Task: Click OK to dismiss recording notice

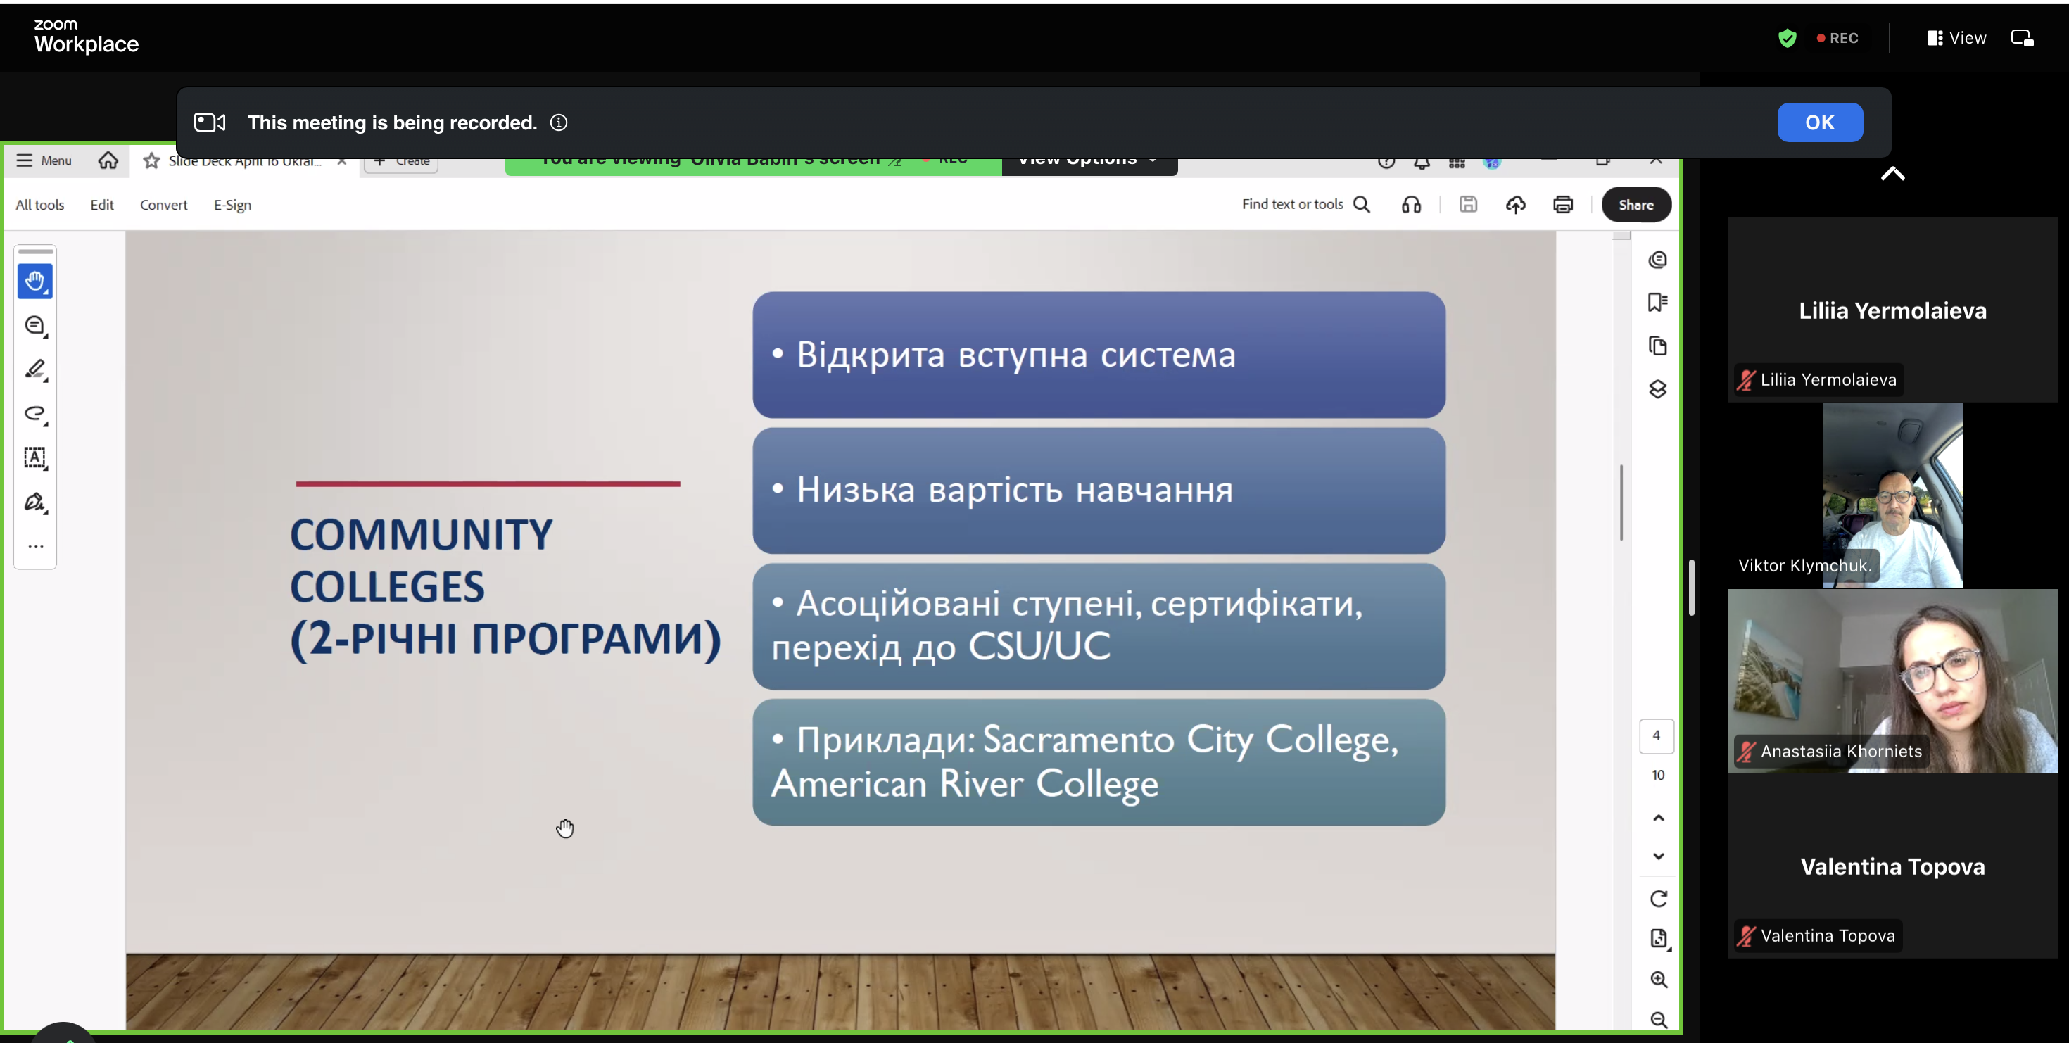Action: click(1819, 123)
